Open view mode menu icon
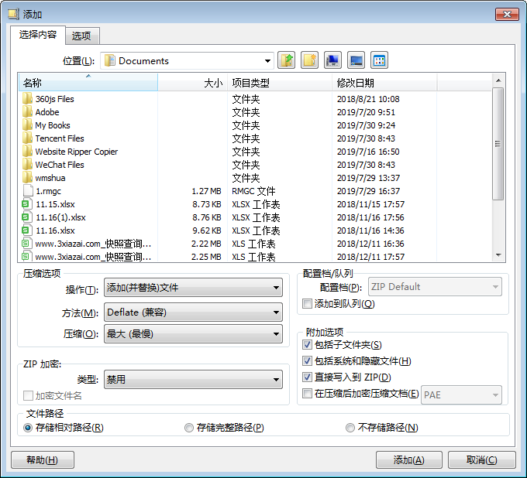527x478 pixels. (379, 60)
